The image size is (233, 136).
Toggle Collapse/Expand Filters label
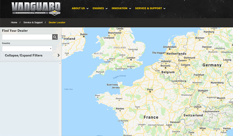[x=24, y=55]
